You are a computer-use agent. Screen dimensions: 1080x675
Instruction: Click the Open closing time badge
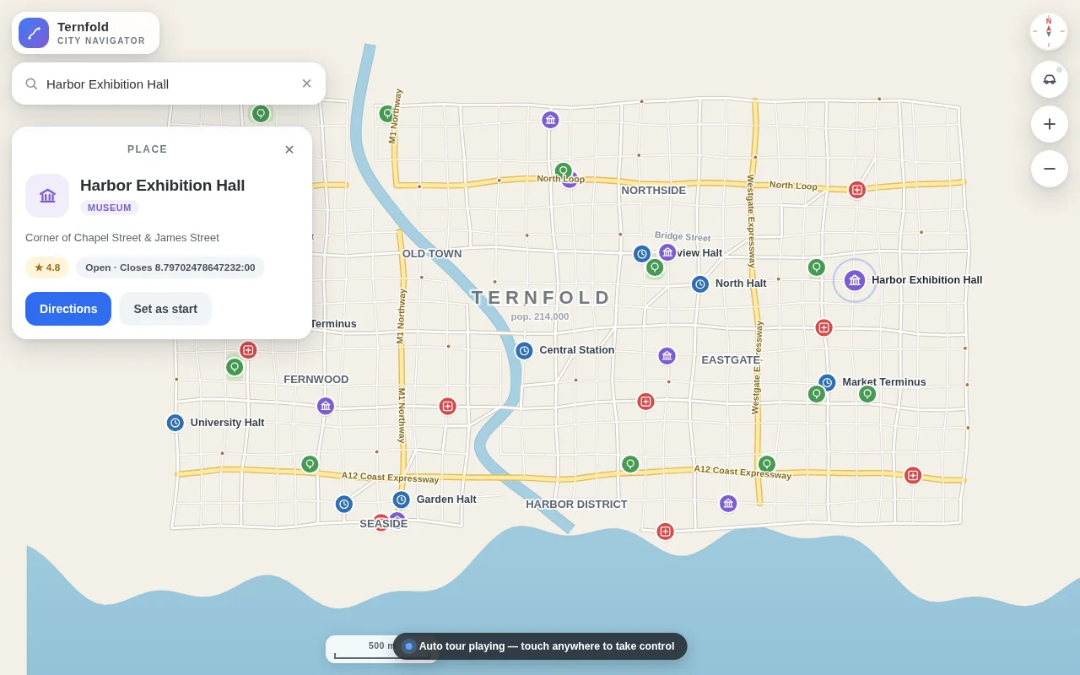coord(170,267)
